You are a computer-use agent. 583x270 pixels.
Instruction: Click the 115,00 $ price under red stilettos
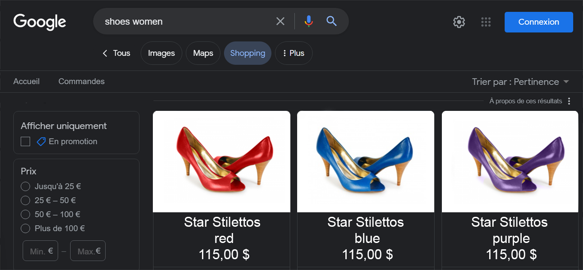224,255
